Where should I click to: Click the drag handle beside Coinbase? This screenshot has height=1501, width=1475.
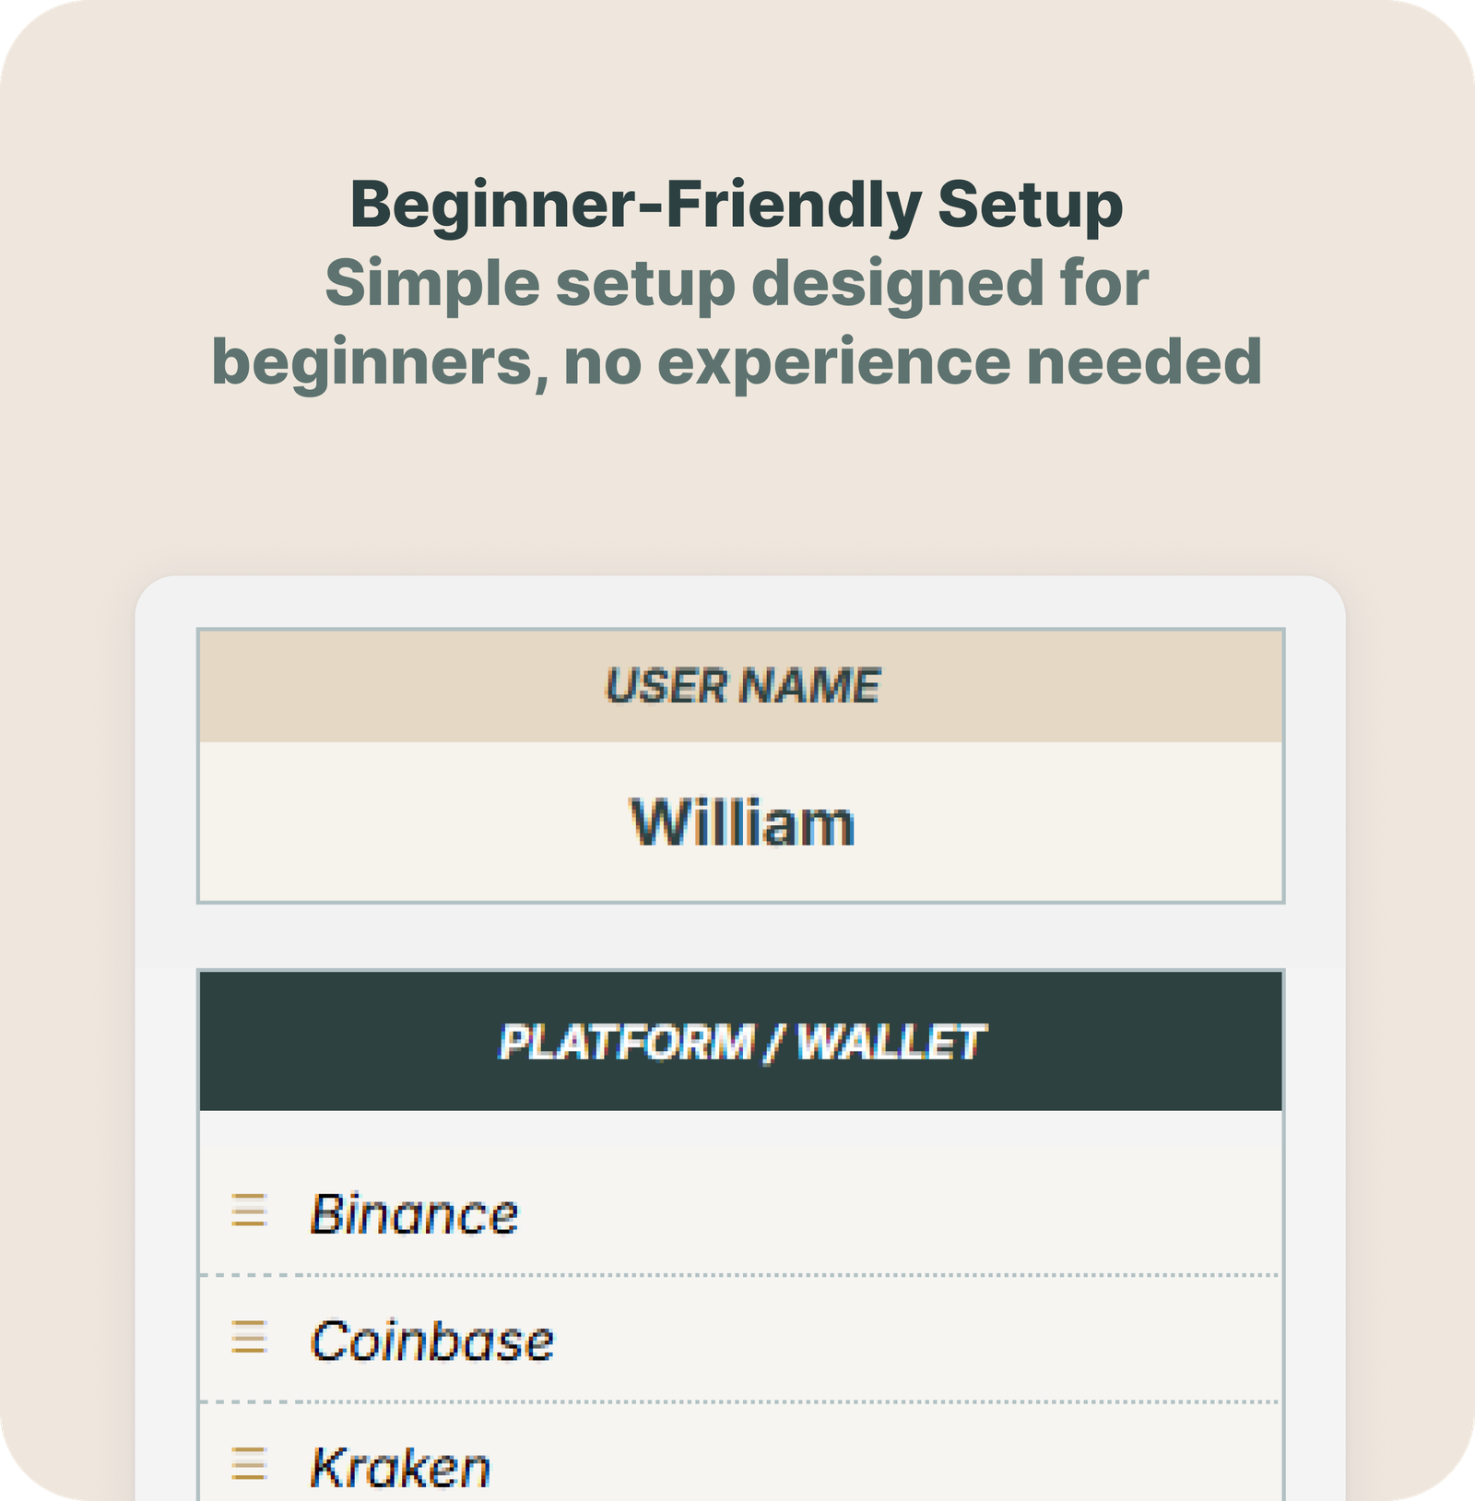[x=249, y=1337]
